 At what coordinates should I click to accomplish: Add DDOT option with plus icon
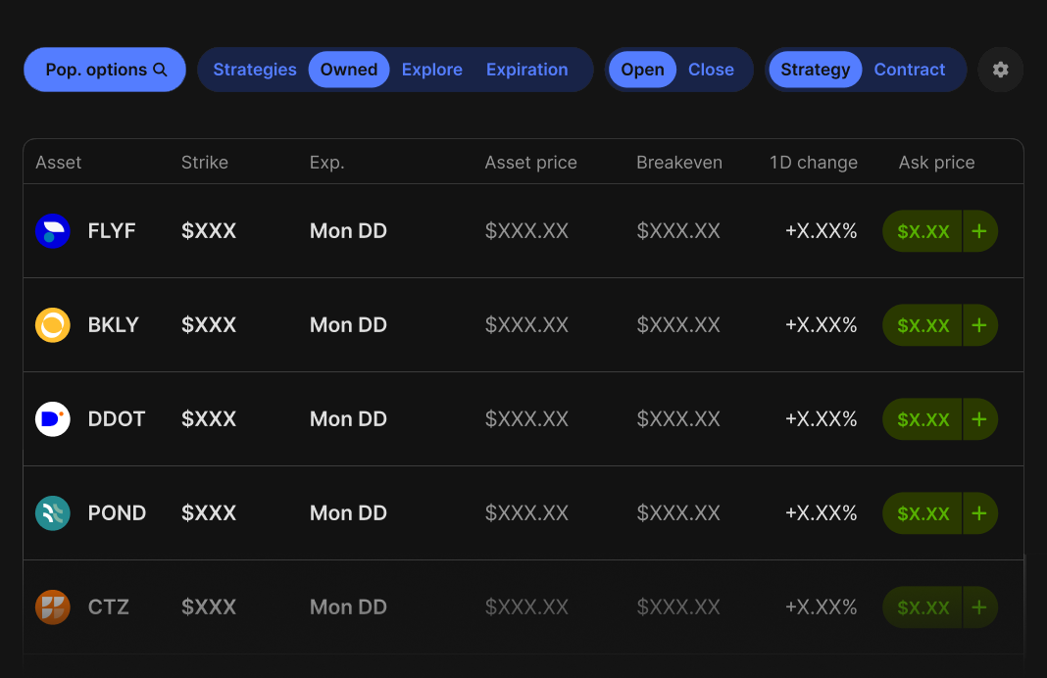(979, 419)
